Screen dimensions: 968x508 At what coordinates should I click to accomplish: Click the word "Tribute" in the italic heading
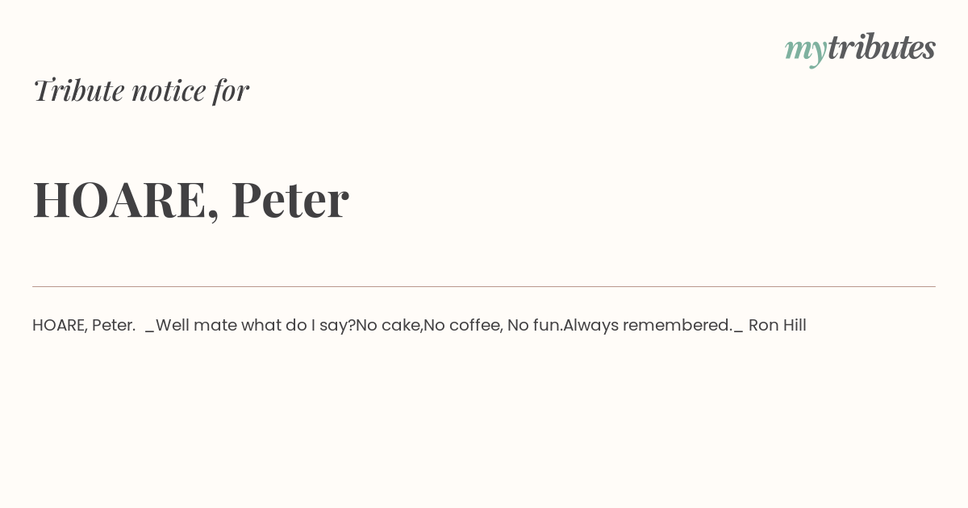tap(78, 90)
